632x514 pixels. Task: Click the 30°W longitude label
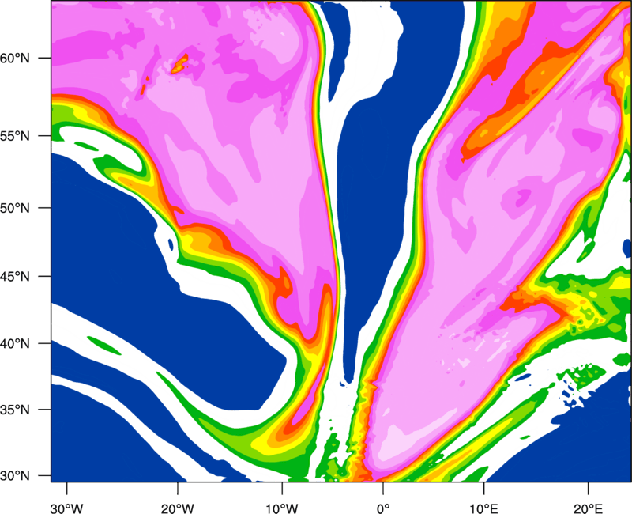point(66,508)
